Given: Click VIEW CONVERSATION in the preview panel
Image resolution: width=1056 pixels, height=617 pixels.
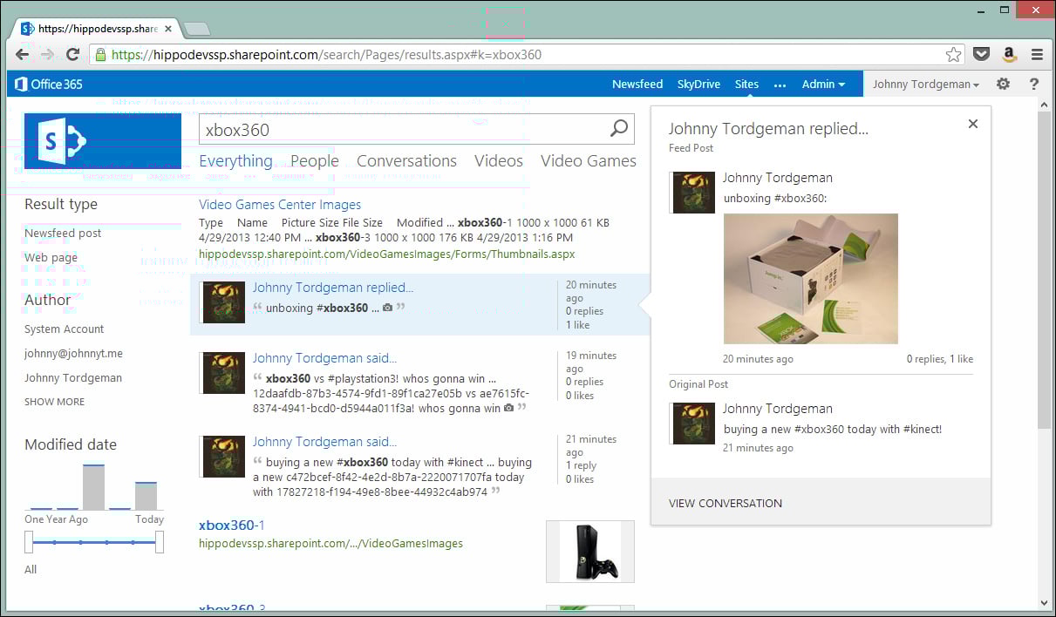Looking at the screenshot, I should tap(726, 503).
